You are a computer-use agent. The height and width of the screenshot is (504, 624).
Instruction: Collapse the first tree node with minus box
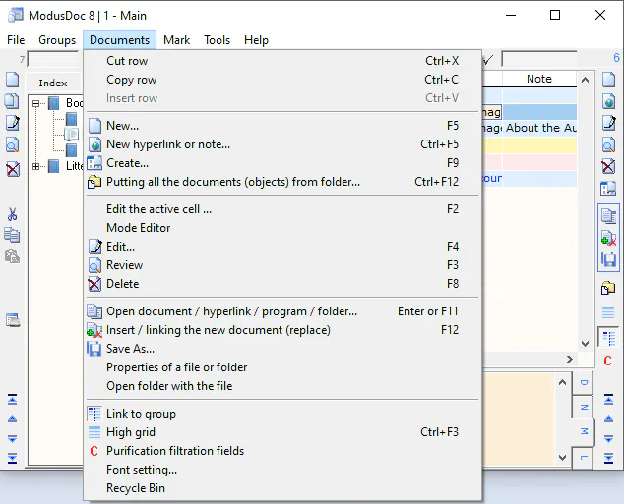pyautogui.click(x=35, y=104)
